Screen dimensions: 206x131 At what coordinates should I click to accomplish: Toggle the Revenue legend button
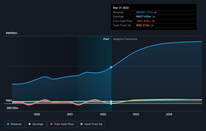pyautogui.click(x=14, y=124)
